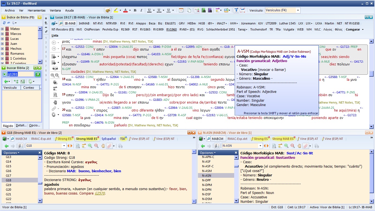This screenshot has height=211, width=375.
Task: Click the hand icon in the N-ASN viewer toolbar
Action: [299, 146]
